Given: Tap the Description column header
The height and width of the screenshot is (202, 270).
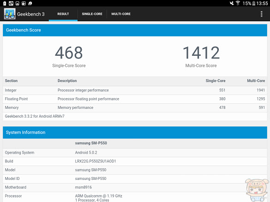Looking at the screenshot, I should (x=67, y=81).
